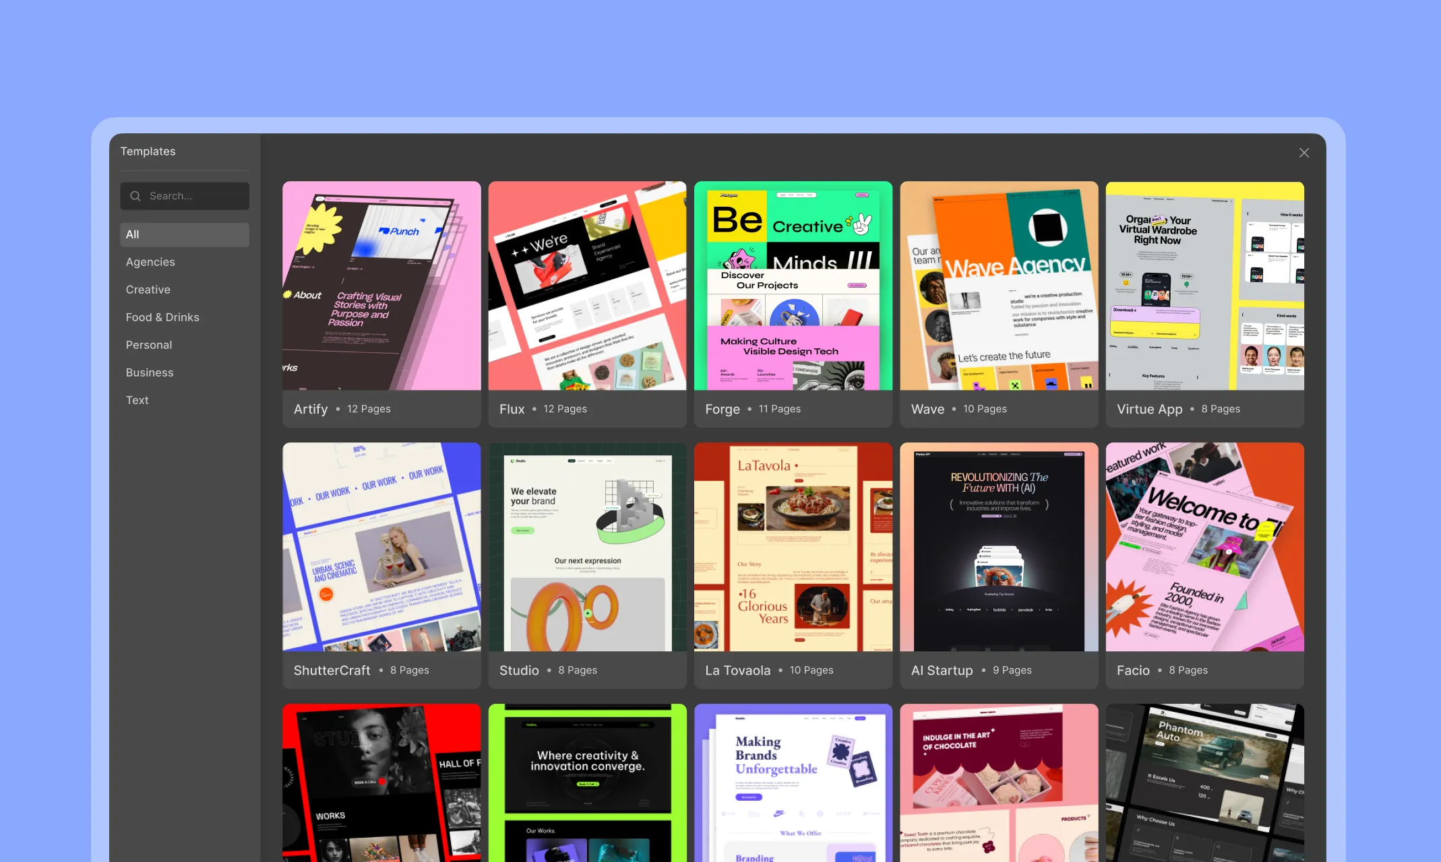Click the Flux template title
The image size is (1441, 862).
(x=512, y=409)
